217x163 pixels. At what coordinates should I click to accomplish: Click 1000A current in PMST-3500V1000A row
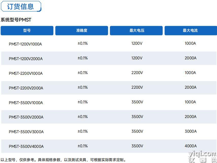point(190,102)
